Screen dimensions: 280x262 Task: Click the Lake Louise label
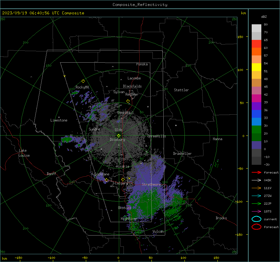24,153
